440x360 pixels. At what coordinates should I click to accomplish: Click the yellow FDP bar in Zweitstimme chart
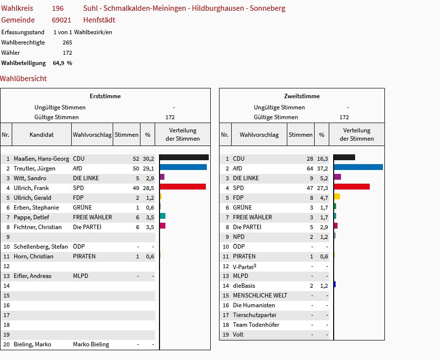tap(337, 196)
